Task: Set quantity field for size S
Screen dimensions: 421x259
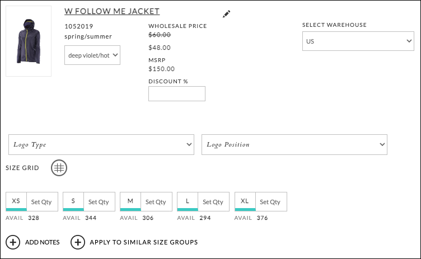Action: click(x=99, y=202)
